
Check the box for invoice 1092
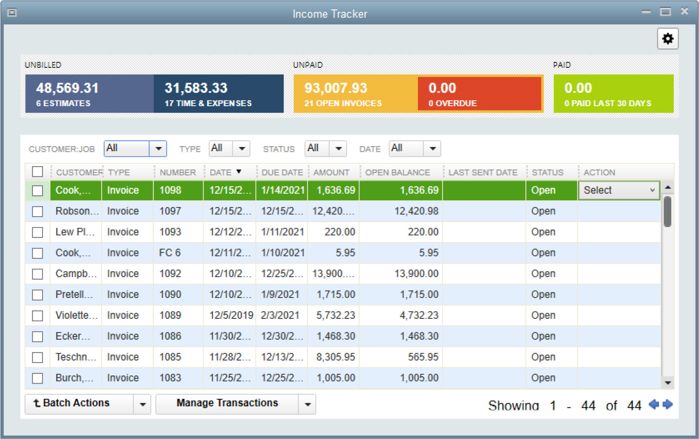pos(37,274)
